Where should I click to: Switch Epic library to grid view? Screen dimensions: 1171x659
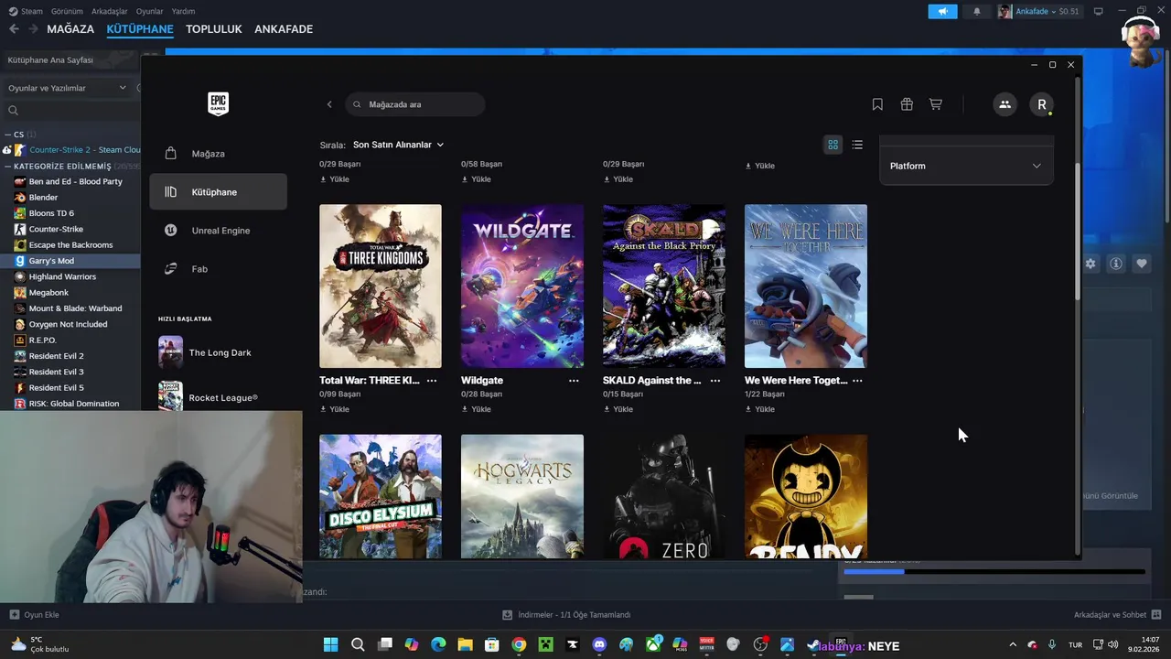click(x=833, y=145)
